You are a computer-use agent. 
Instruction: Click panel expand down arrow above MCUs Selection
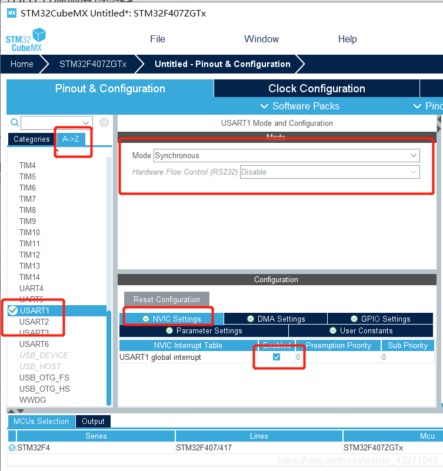[x=21, y=410]
